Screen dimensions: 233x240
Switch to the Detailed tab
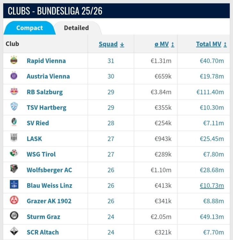tap(76, 28)
